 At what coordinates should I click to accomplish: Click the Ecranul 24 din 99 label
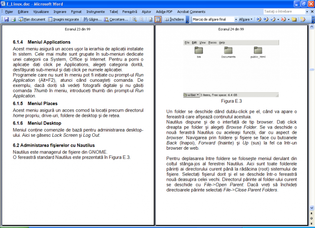231,29
